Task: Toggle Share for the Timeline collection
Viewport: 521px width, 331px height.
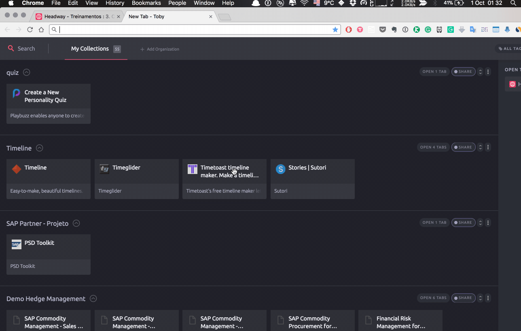Action: [463, 147]
